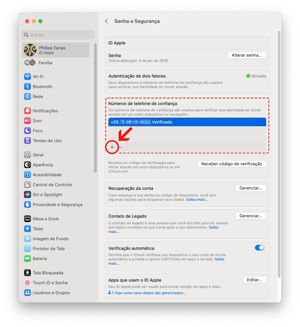Open the Touch ID e Senha fingerprint icon
The height and width of the screenshot is (327, 300).
pos(27,283)
